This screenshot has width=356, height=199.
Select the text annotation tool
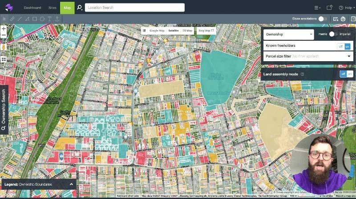click(x=49, y=19)
